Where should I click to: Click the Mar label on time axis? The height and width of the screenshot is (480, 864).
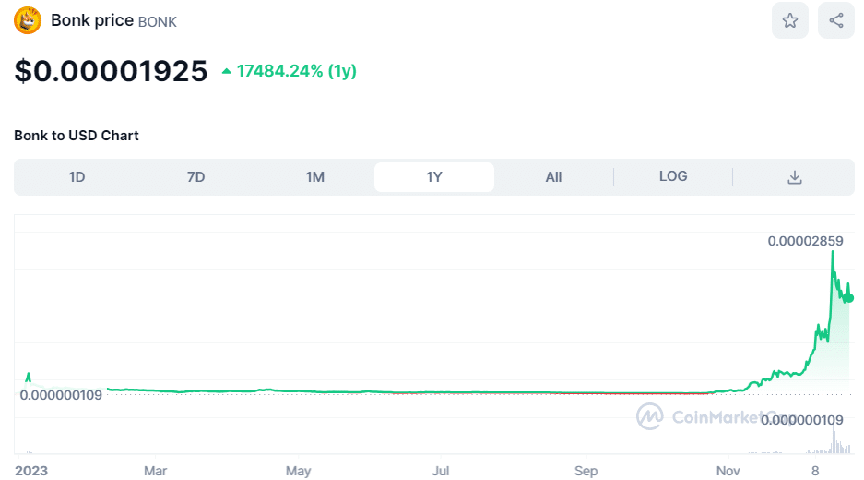(x=155, y=471)
